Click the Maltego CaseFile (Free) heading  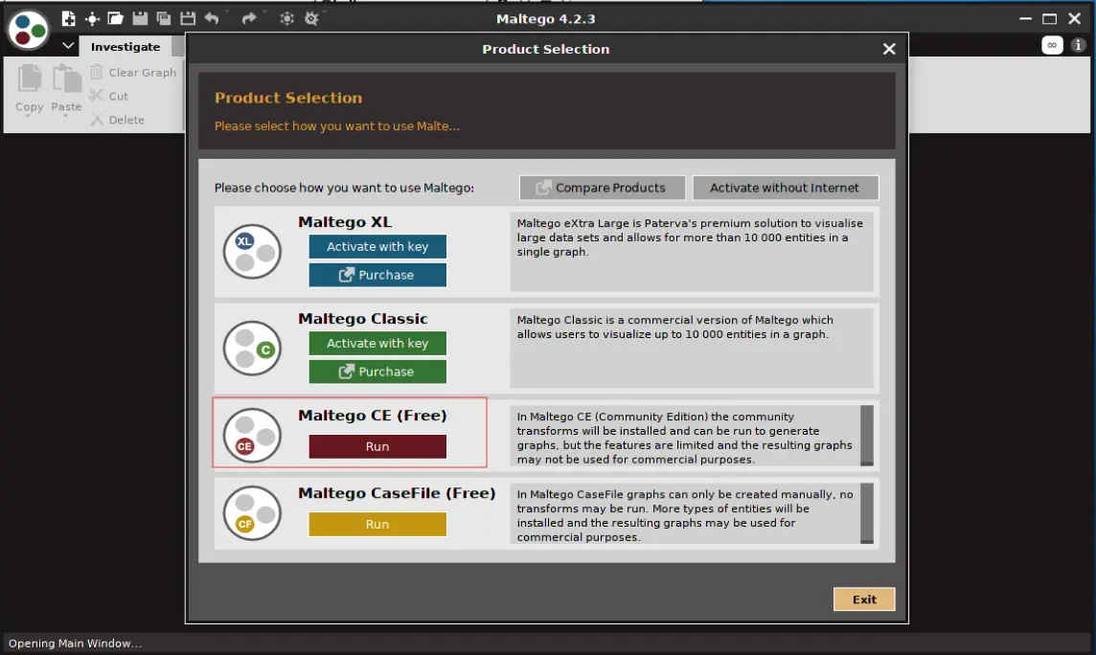point(397,493)
